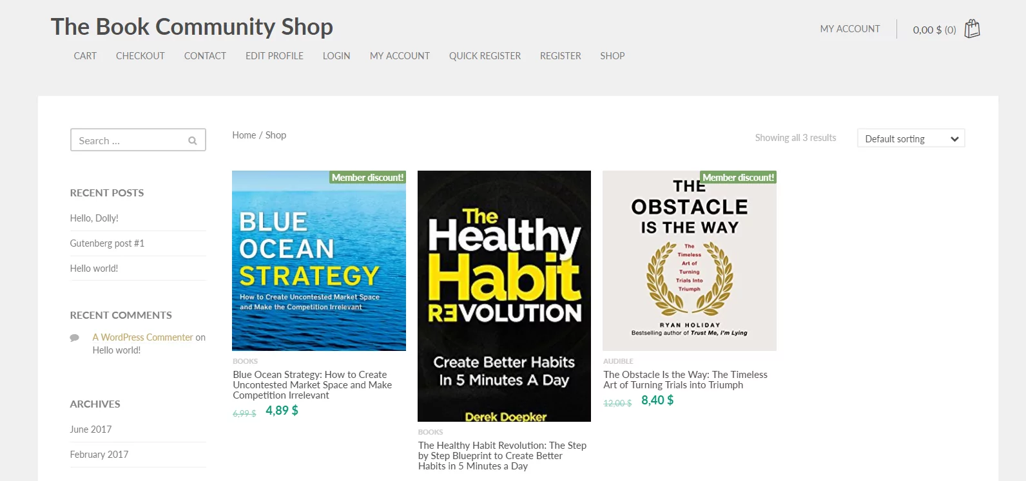Image resolution: width=1026 pixels, height=481 pixels.
Task: Click the AUDIBLE category label
Action: [x=618, y=361]
